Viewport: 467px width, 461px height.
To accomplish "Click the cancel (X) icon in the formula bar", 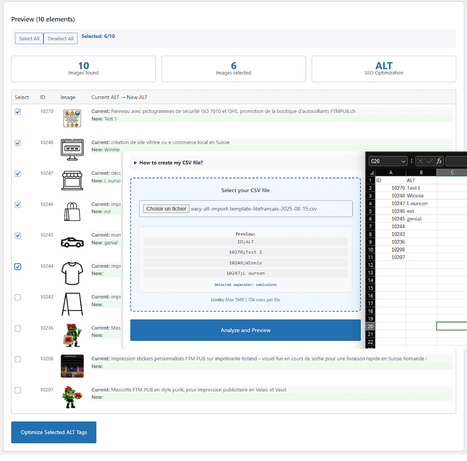I will click(420, 161).
